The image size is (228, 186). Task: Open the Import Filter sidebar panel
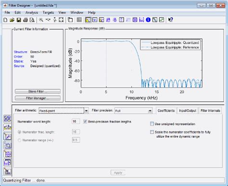[x=7, y=163]
